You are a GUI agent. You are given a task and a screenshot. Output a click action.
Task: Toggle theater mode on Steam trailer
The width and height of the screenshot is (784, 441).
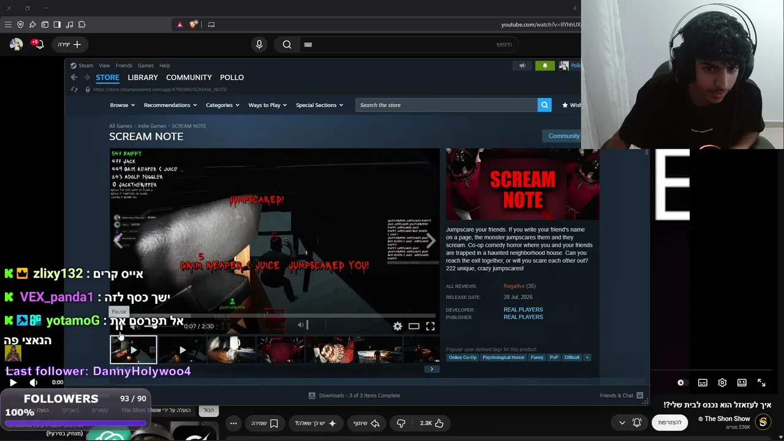coord(414,326)
